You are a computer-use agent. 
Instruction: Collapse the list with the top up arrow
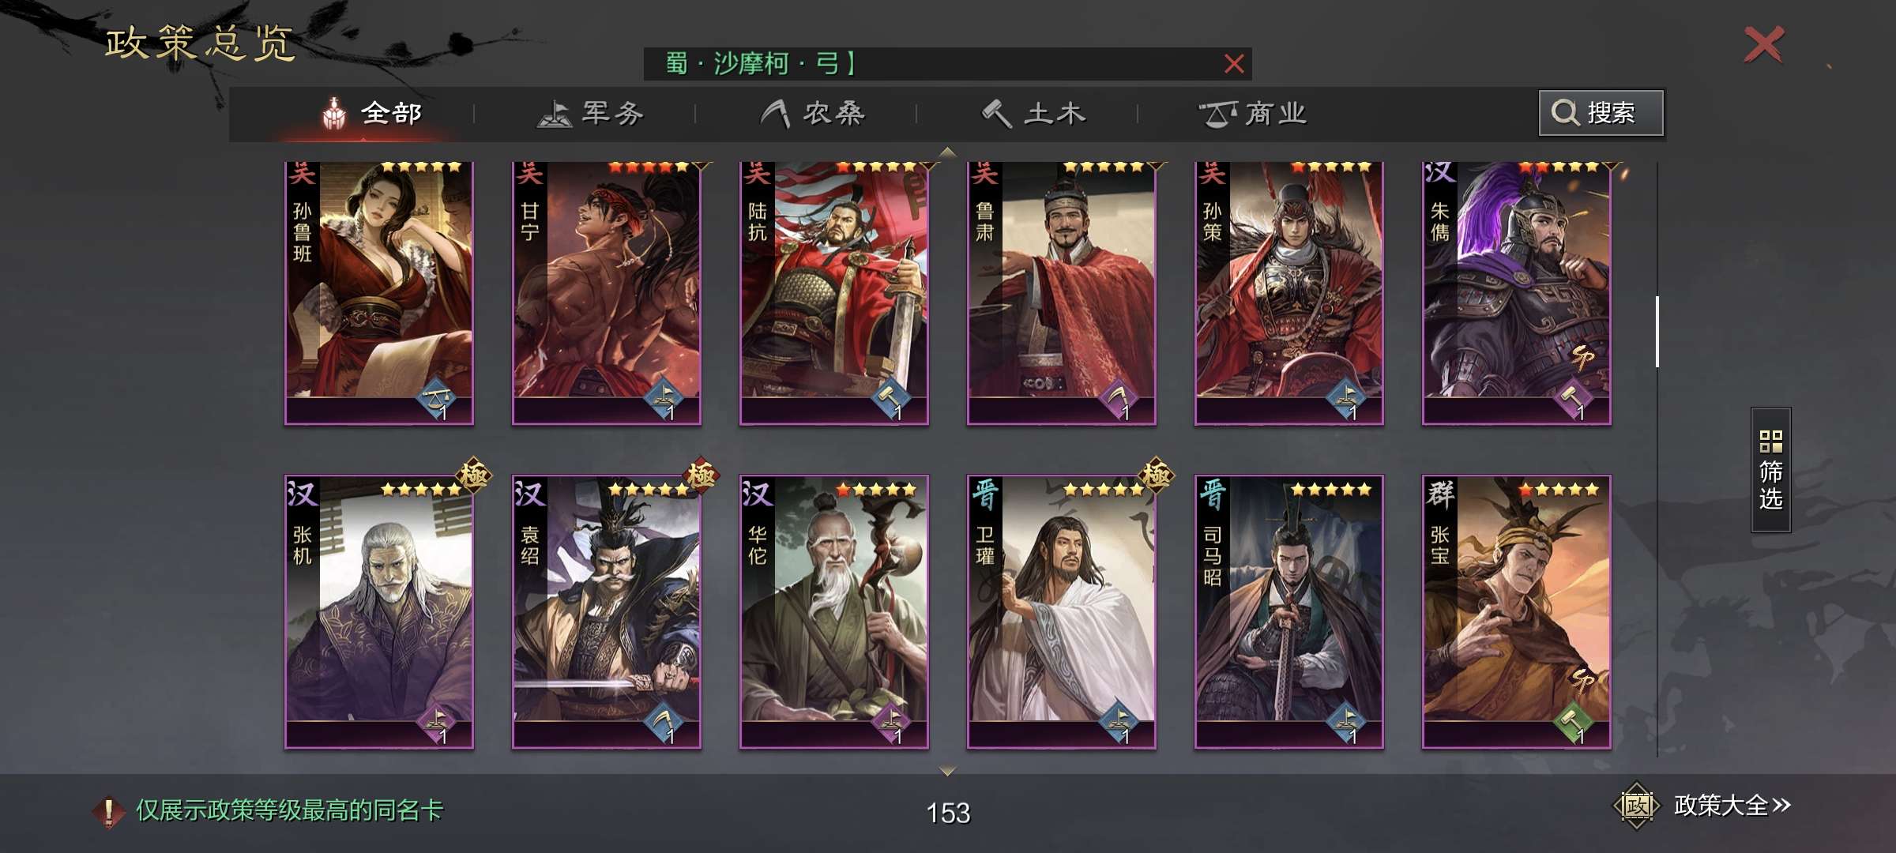coord(948,152)
